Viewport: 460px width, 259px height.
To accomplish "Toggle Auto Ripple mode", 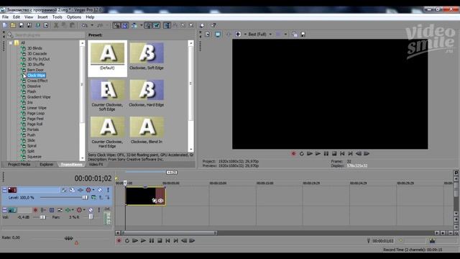I will pos(134,26).
